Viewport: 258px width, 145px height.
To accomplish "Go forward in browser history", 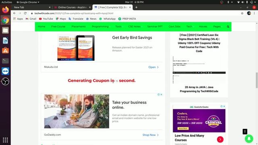I will (20, 13).
